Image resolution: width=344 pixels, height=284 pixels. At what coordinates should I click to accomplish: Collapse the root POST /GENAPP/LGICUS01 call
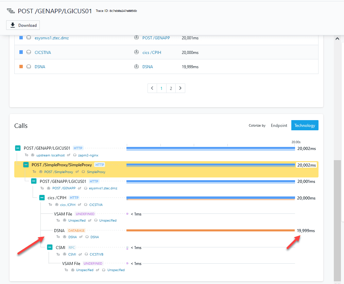[x=18, y=148]
